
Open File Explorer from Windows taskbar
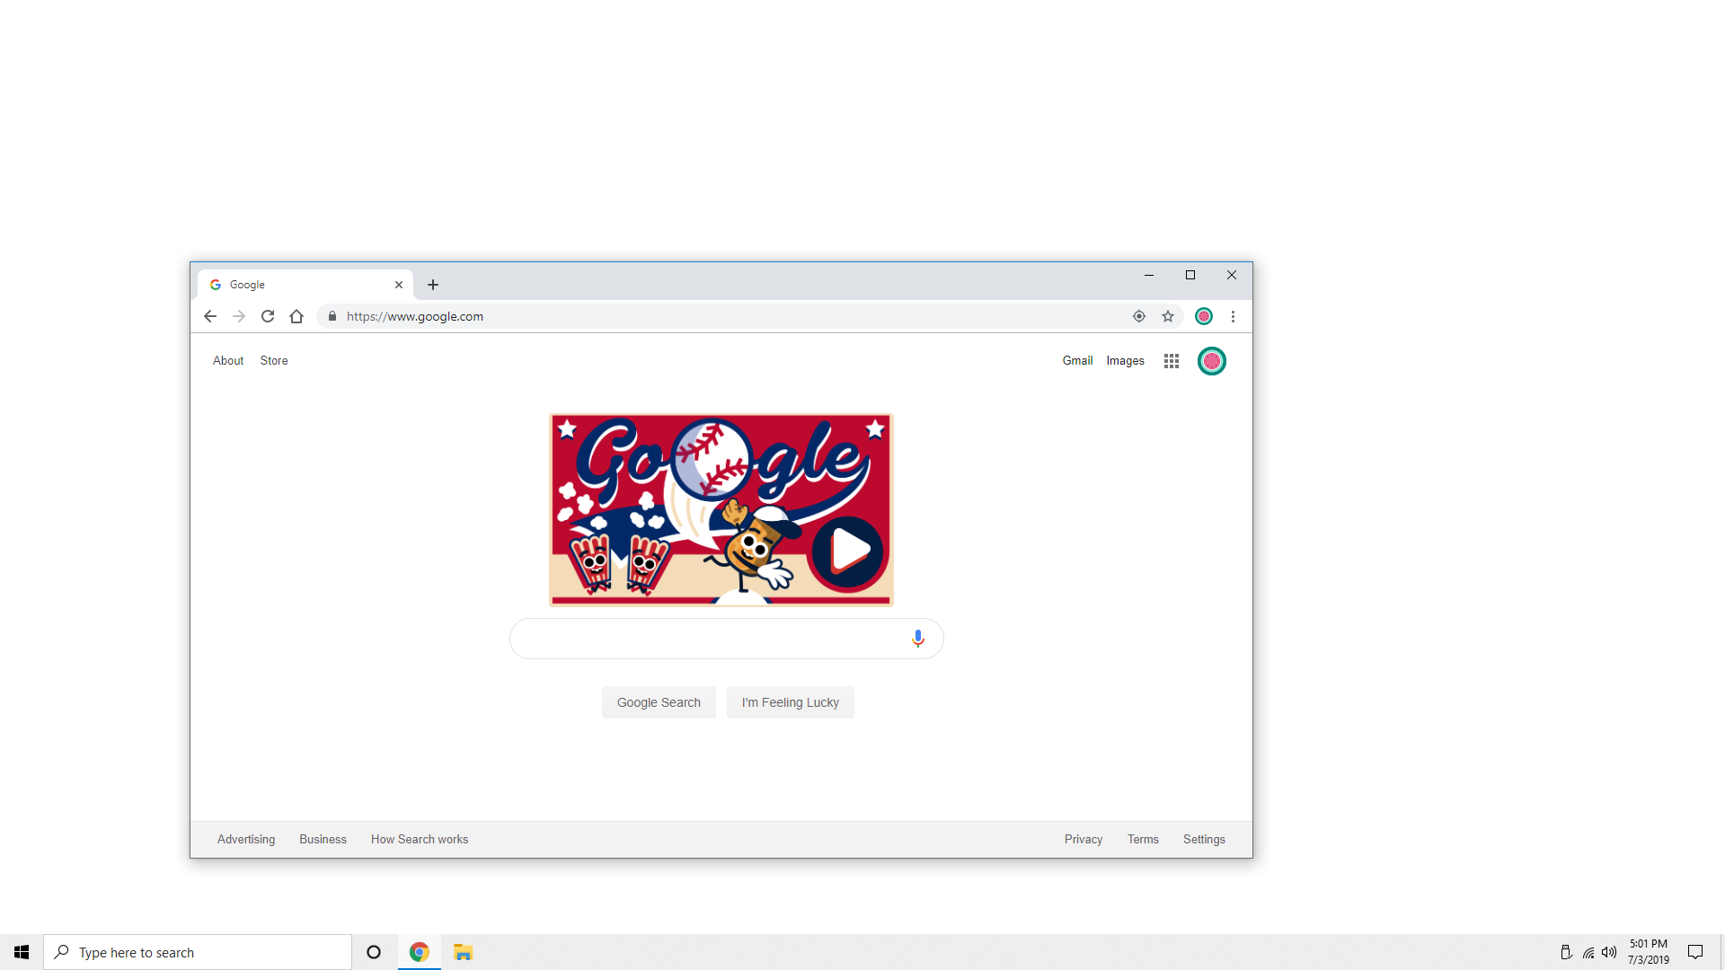pyautogui.click(x=464, y=952)
